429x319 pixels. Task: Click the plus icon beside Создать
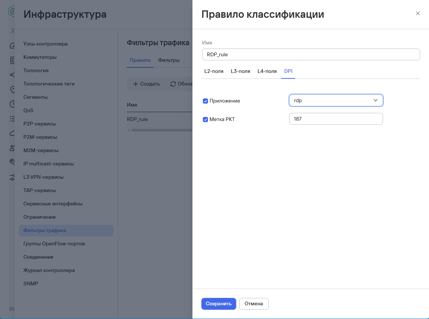click(x=135, y=84)
